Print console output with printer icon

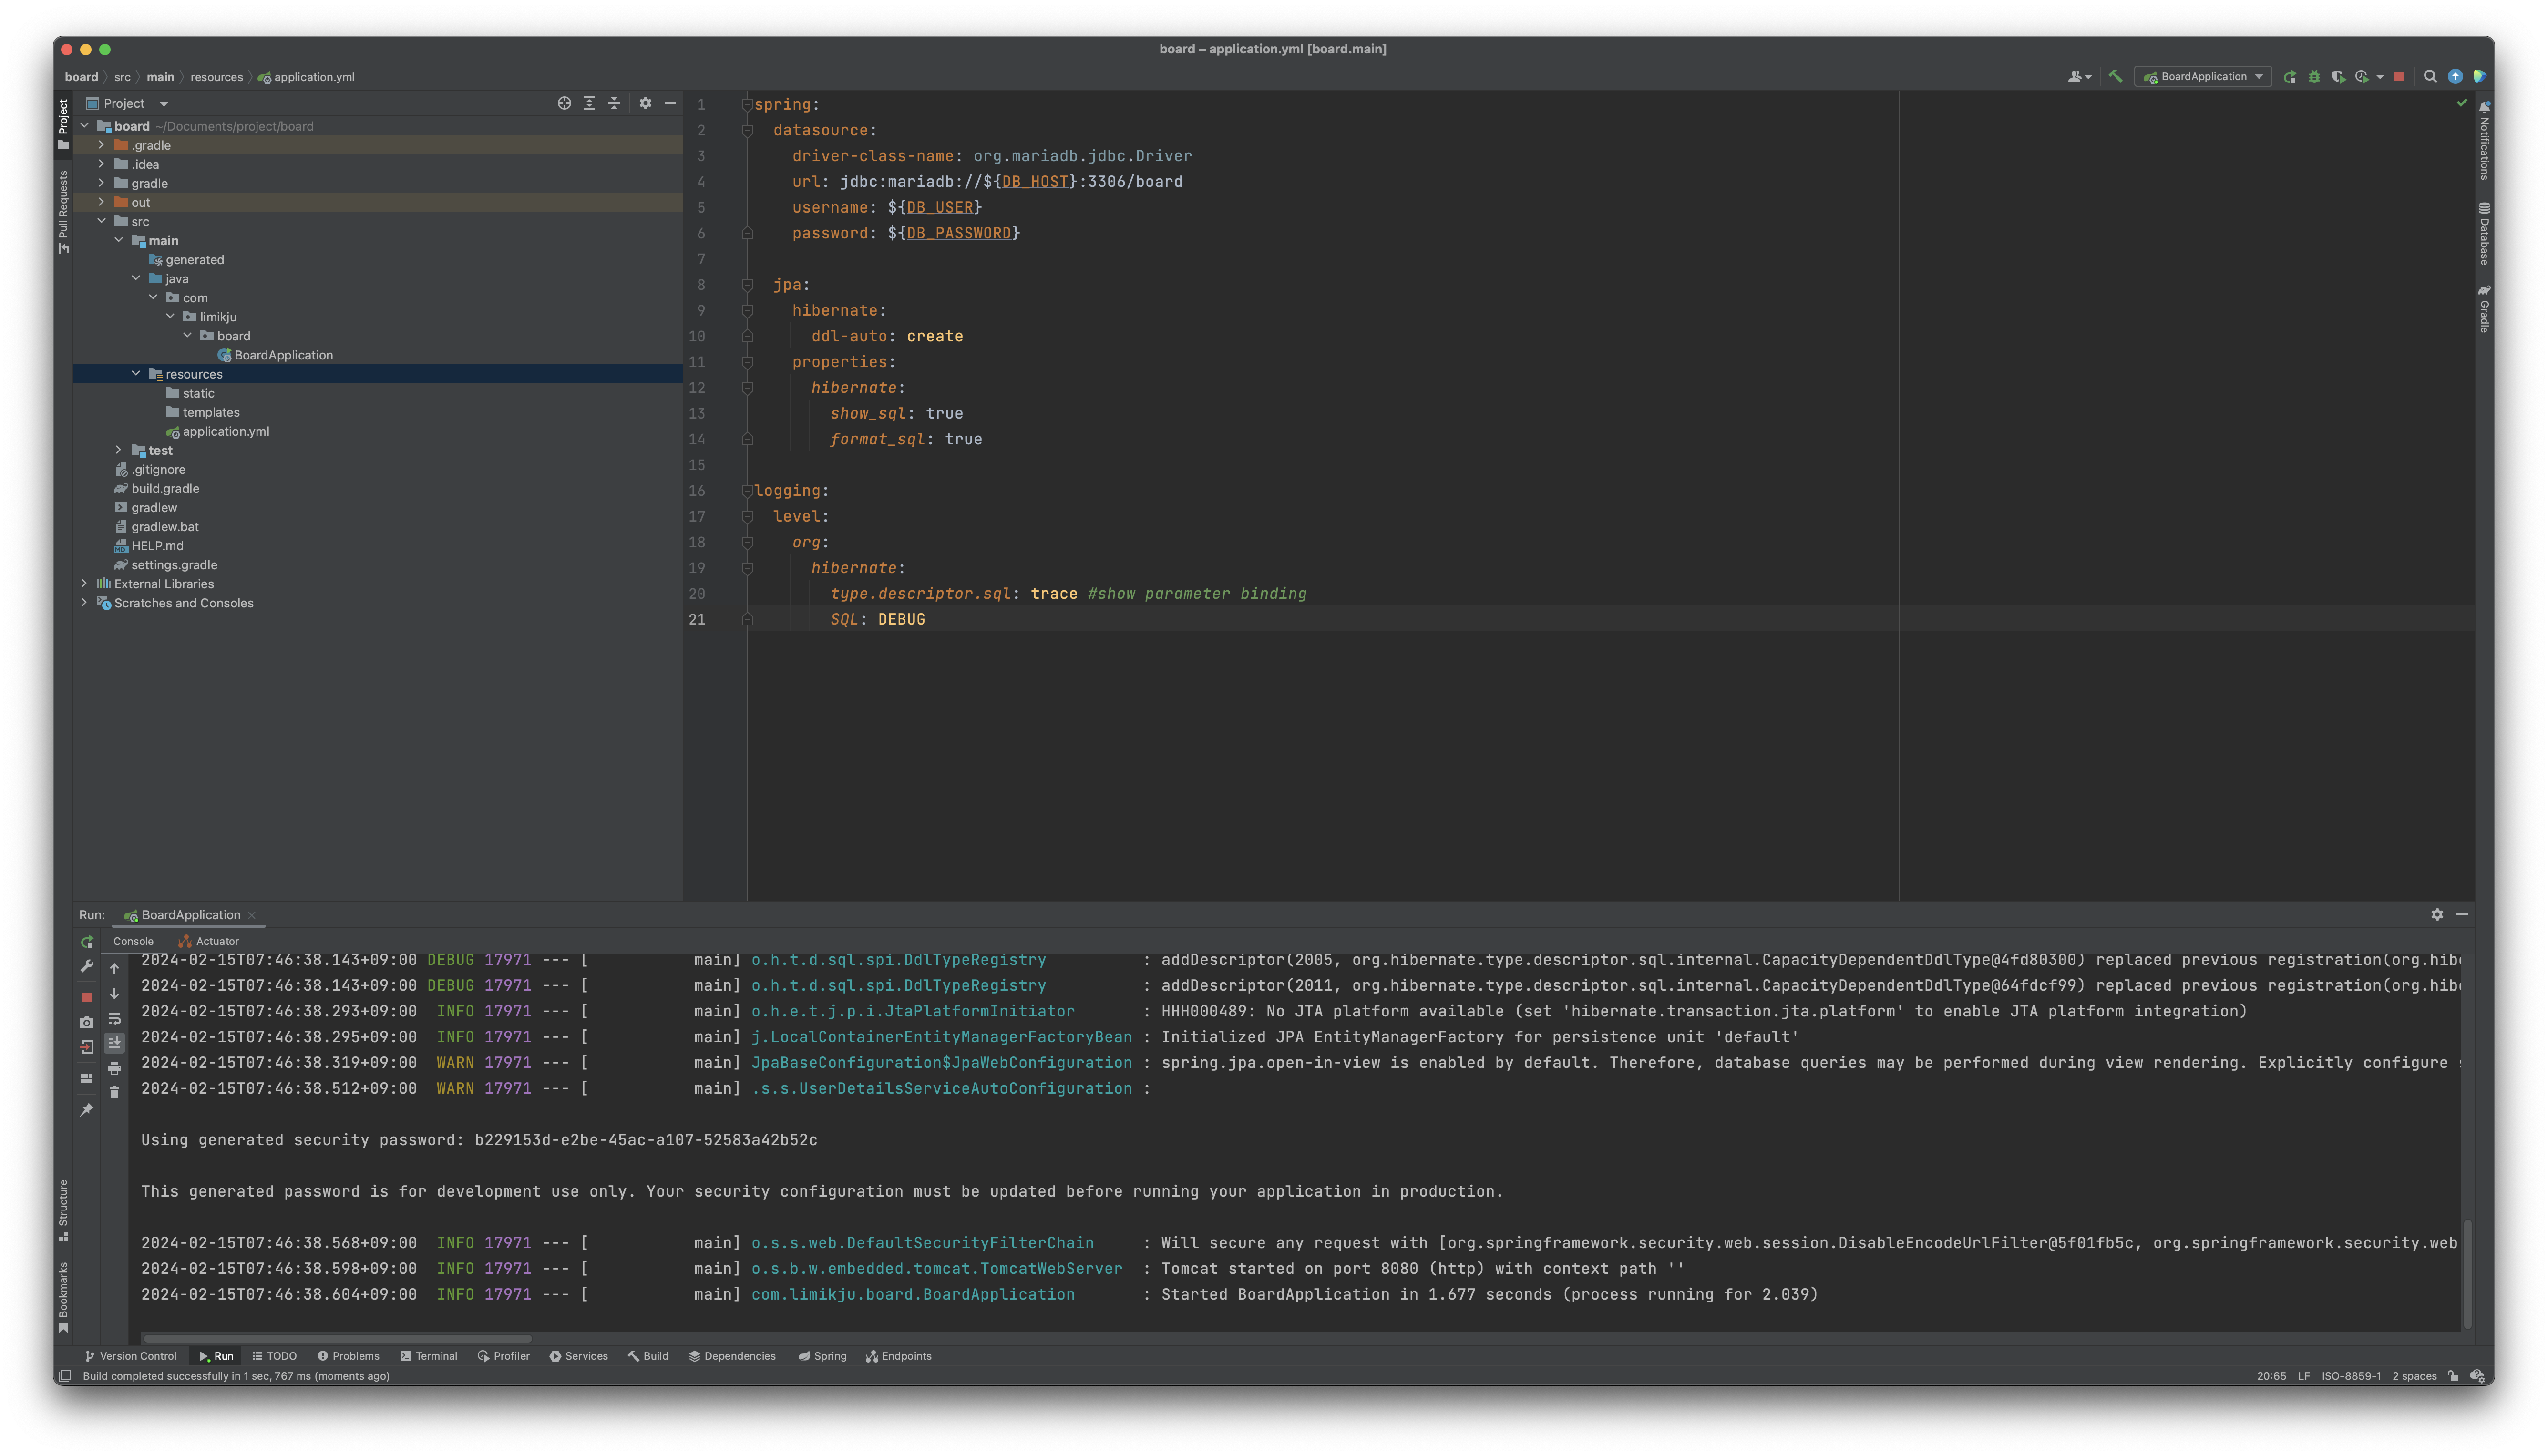pos(114,1068)
